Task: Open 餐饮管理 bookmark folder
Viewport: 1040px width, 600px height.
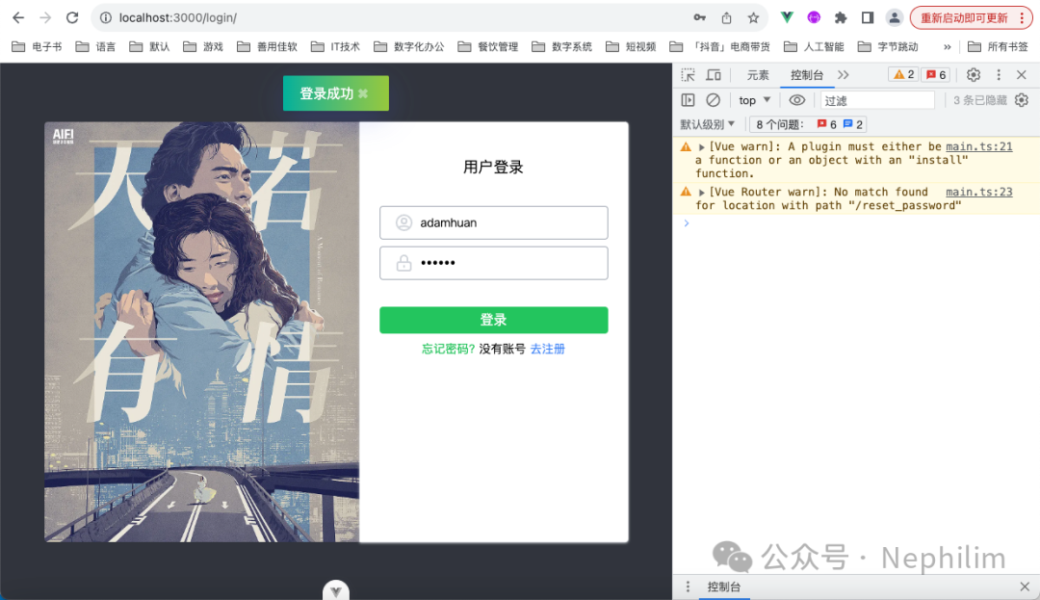Action: point(488,46)
